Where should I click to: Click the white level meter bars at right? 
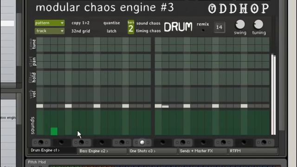tap(273, 94)
